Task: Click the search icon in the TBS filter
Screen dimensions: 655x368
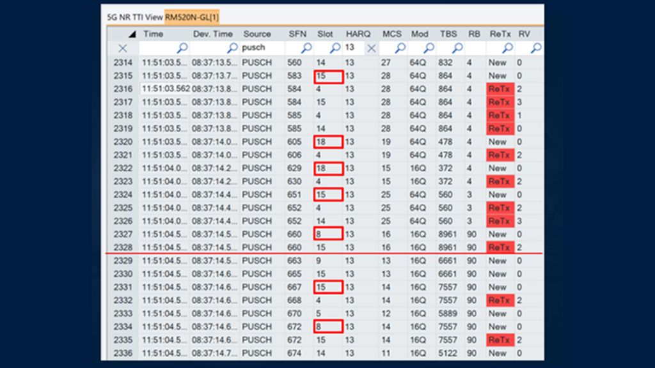Action: [458, 48]
